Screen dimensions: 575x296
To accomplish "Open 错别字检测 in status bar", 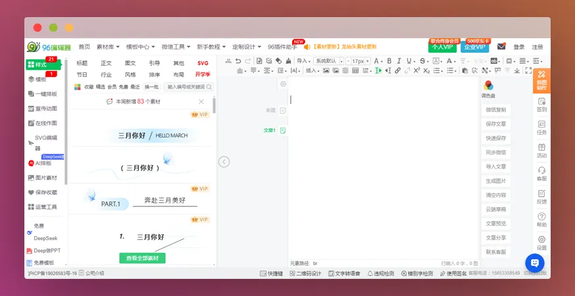I will pos(417,273).
